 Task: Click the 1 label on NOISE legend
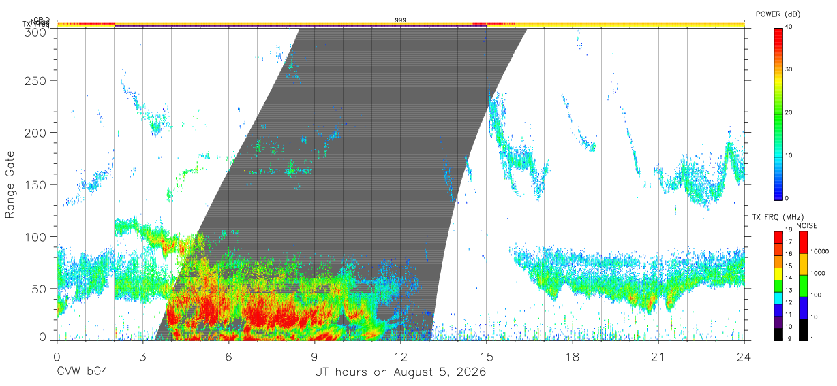tap(812, 338)
